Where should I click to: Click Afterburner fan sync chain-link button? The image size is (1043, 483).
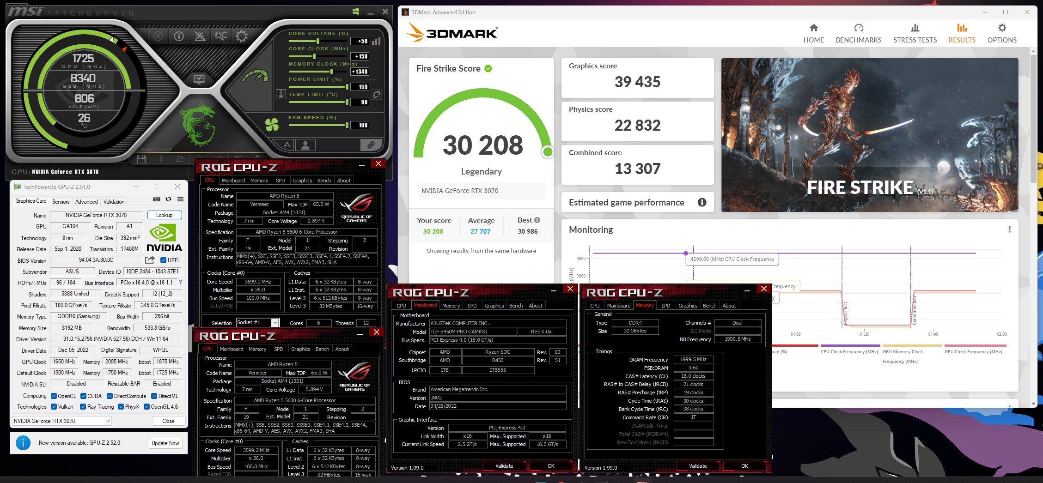pyautogui.click(x=371, y=145)
